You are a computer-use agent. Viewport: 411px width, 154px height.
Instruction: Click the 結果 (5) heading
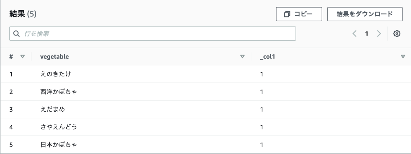pos(23,14)
